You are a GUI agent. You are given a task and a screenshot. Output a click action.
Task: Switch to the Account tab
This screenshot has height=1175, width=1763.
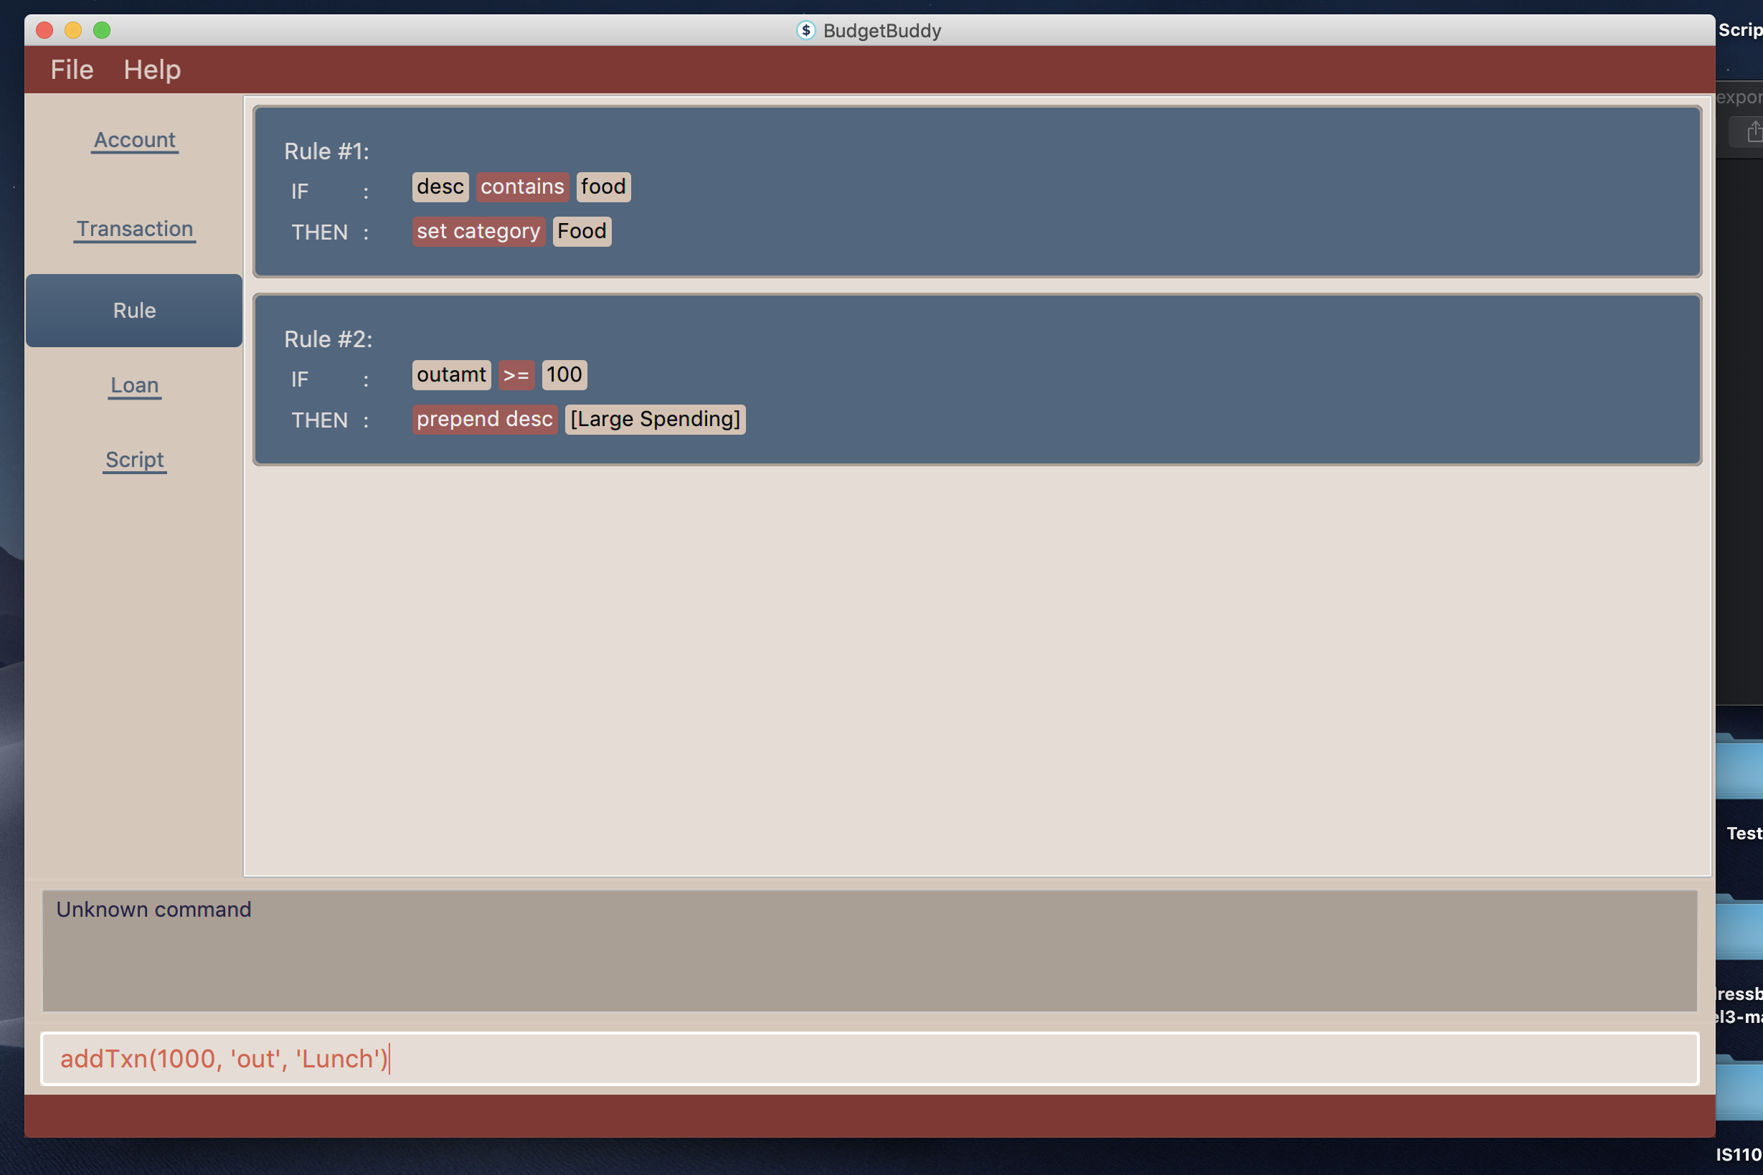tap(134, 140)
